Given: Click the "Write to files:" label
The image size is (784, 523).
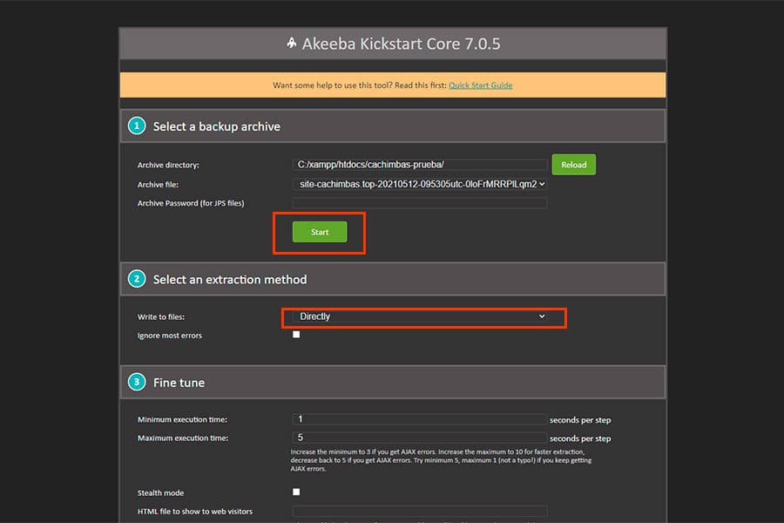Looking at the screenshot, I should tap(161, 316).
